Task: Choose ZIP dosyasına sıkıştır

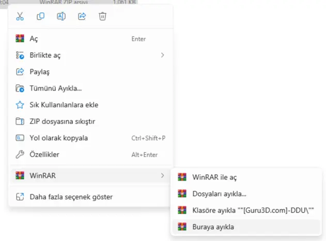Action: 90,122
